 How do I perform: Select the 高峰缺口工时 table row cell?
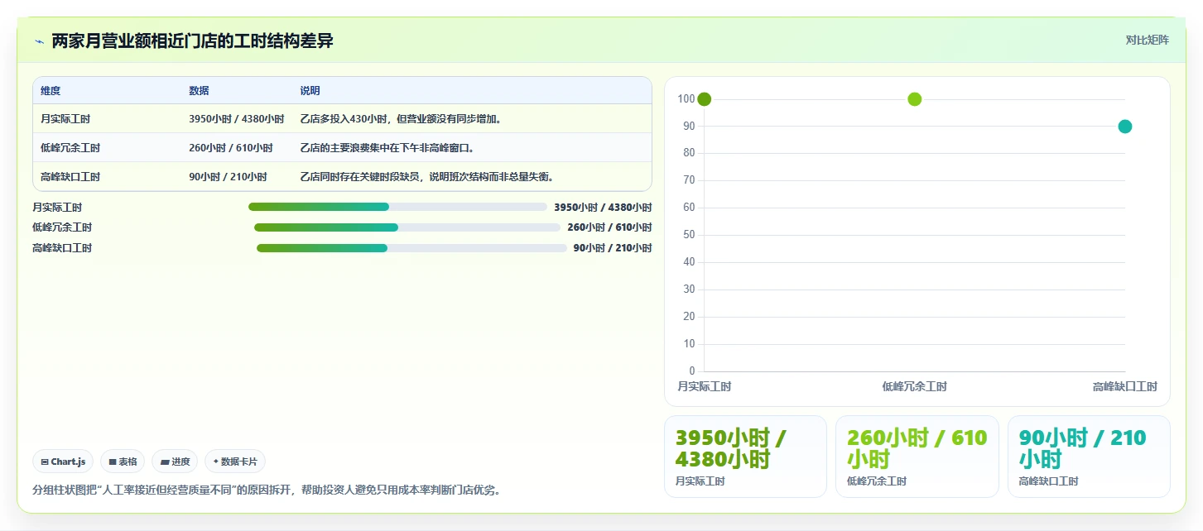point(70,177)
